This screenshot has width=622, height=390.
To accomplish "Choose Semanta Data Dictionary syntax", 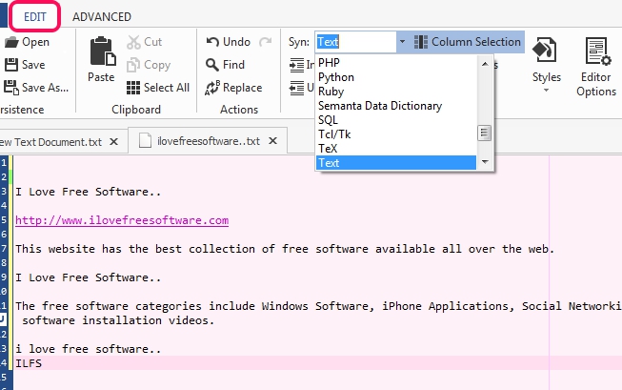I will pyautogui.click(x=396, y=106).
